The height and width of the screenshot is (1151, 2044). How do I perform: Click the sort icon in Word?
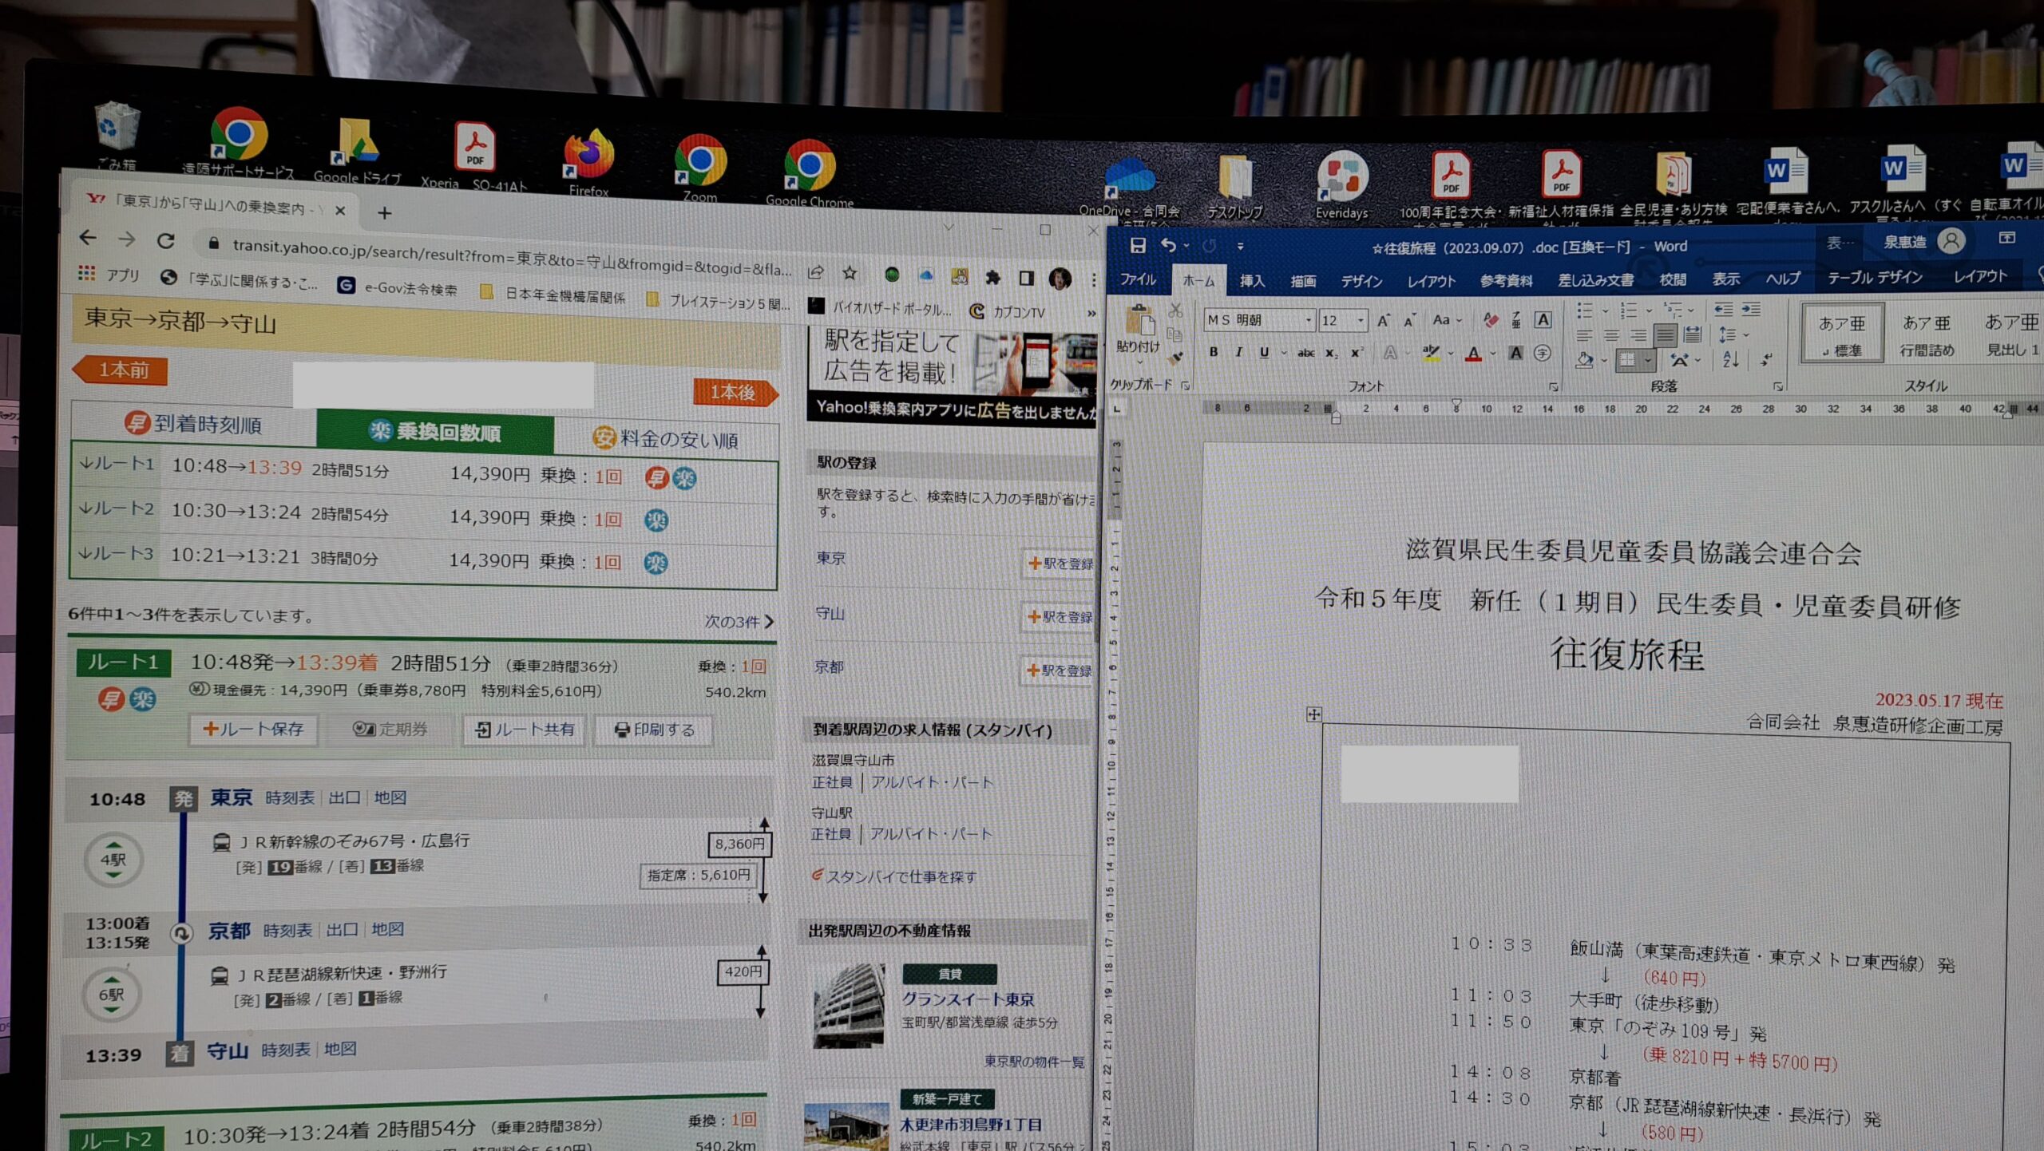1729,360
